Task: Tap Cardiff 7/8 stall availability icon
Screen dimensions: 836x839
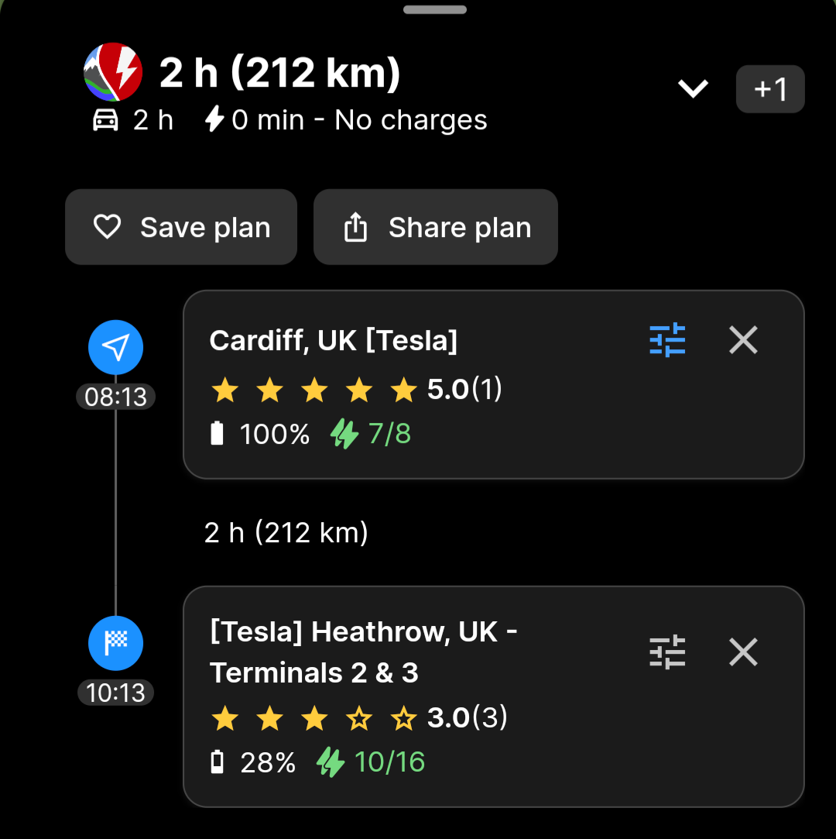Action: (x=344, y=434)
